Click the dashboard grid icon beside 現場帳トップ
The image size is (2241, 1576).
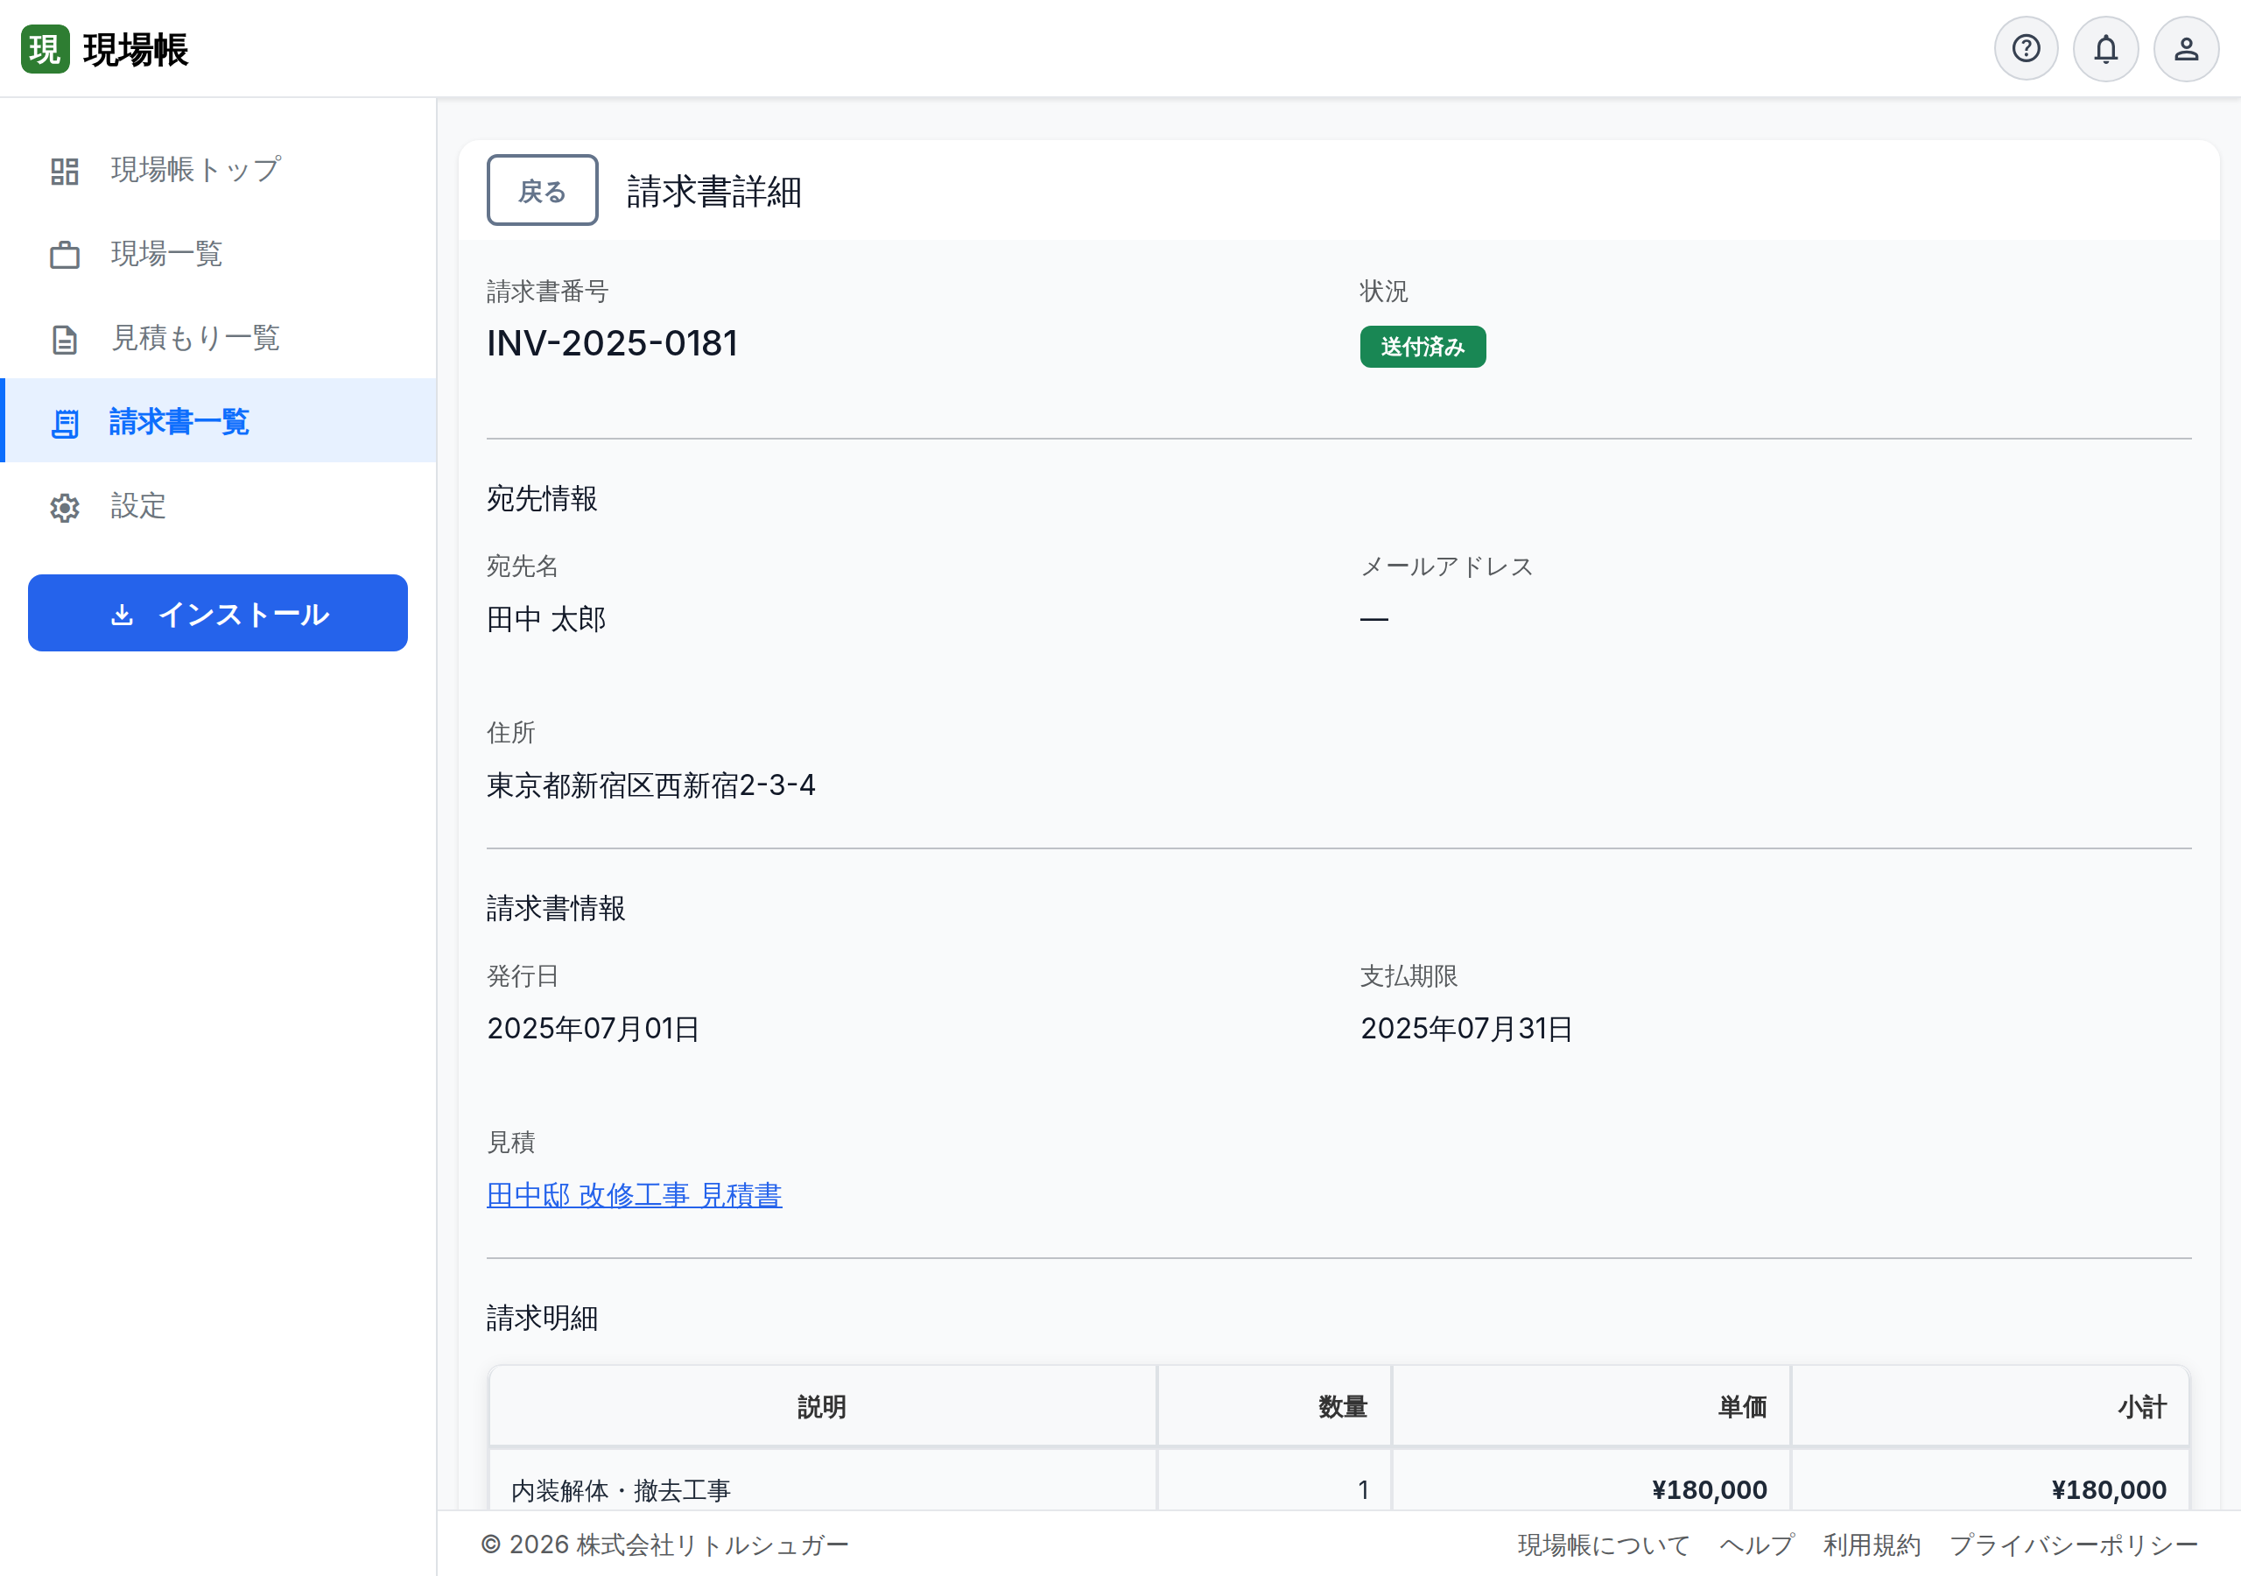65,171
